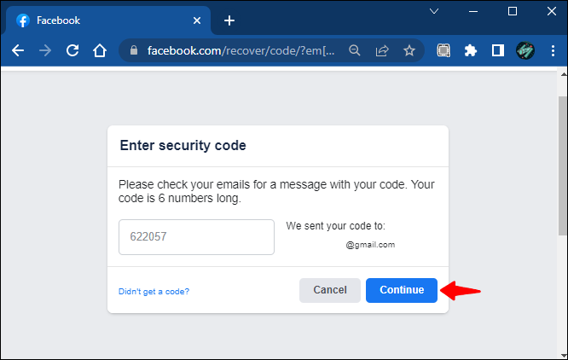Open the Extensions puzzle icon
Screen dimensions: 568x360
click(470, 50)
